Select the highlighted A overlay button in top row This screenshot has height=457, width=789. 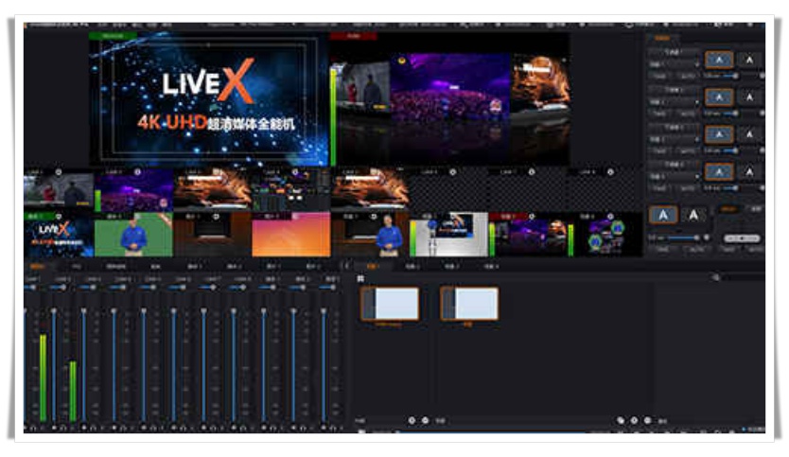pos(719,60)
